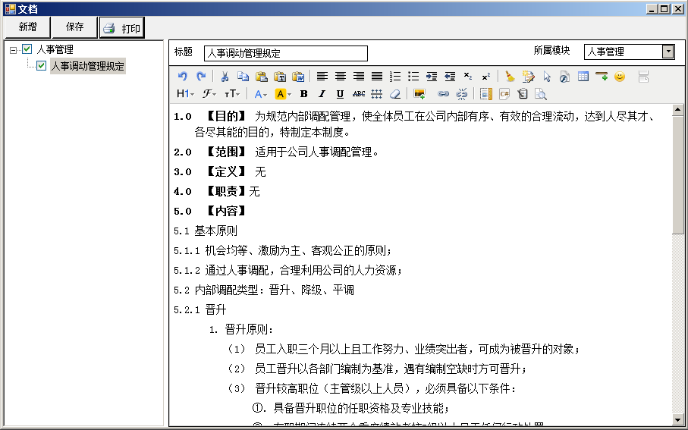Insert numbered list
The image size is (688, 430).
coord(395,77)
